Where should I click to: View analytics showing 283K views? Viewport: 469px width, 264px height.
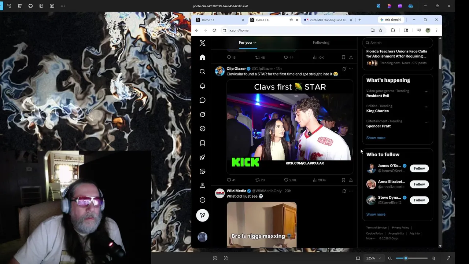click(x=319, y=180)
